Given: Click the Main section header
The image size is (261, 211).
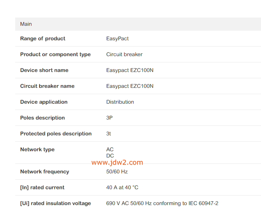Looking at the screenshot, I should coord(26,24).
